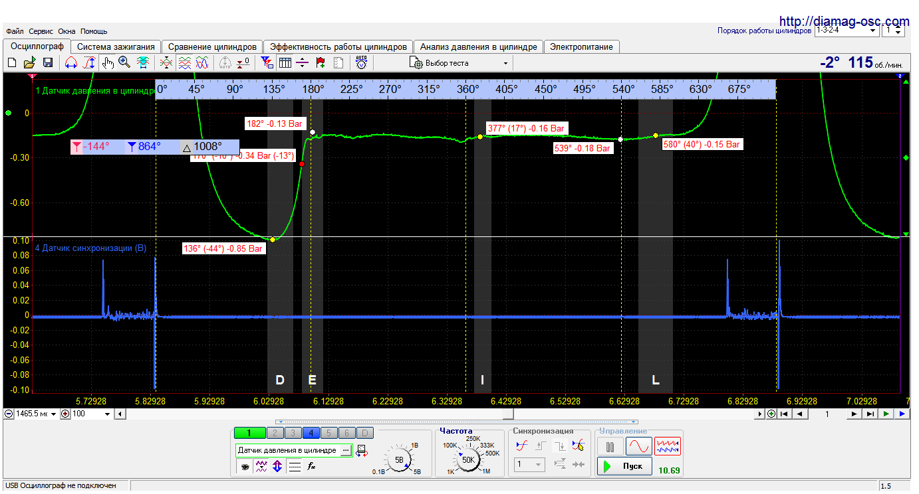Save the current recording to disk
Screen dimensions: 919x494
click(48, 63)
